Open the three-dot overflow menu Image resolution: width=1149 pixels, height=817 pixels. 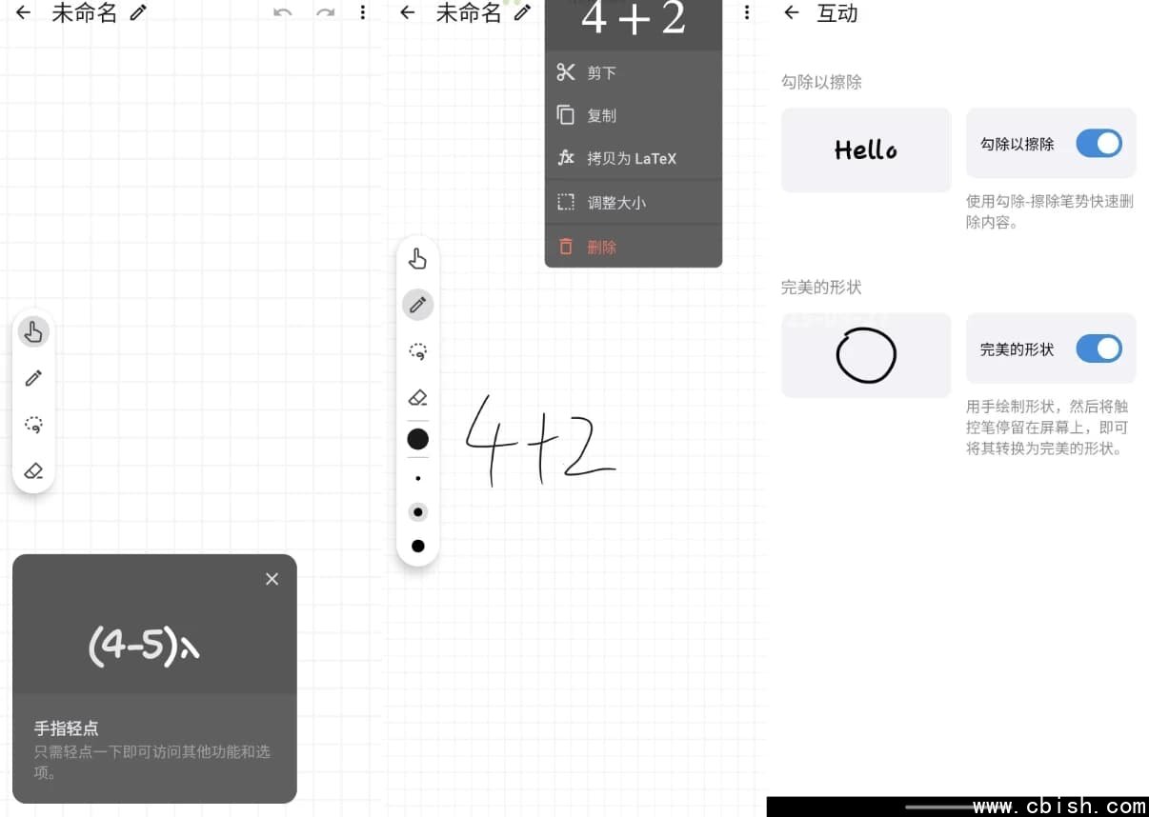pyautogui.click(x=363, y=11)
